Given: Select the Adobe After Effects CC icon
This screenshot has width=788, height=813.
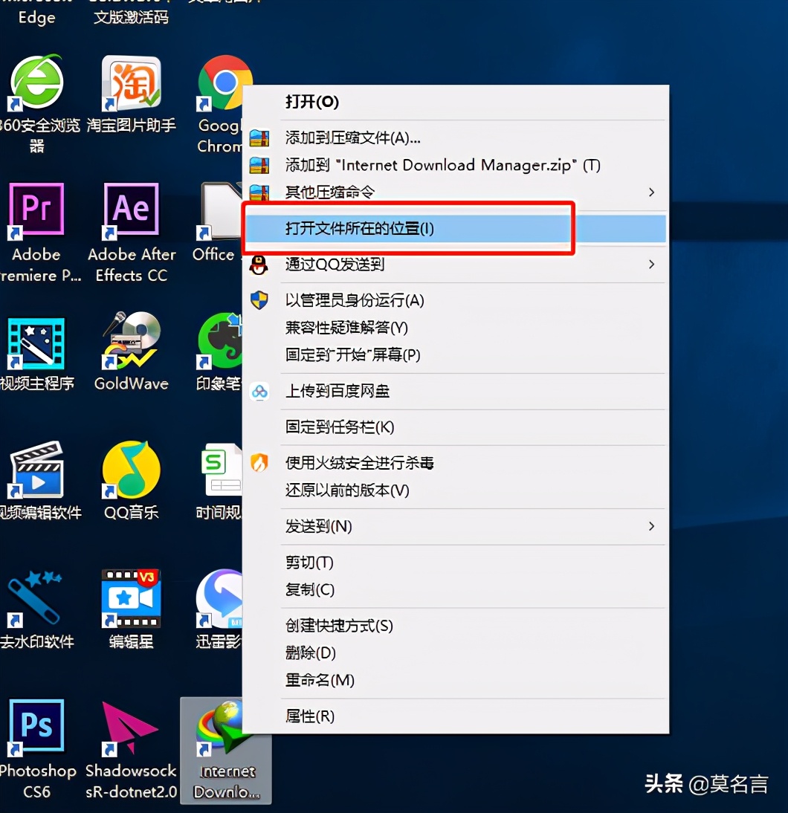Looking at the screenshot, I should click(132, 211).
